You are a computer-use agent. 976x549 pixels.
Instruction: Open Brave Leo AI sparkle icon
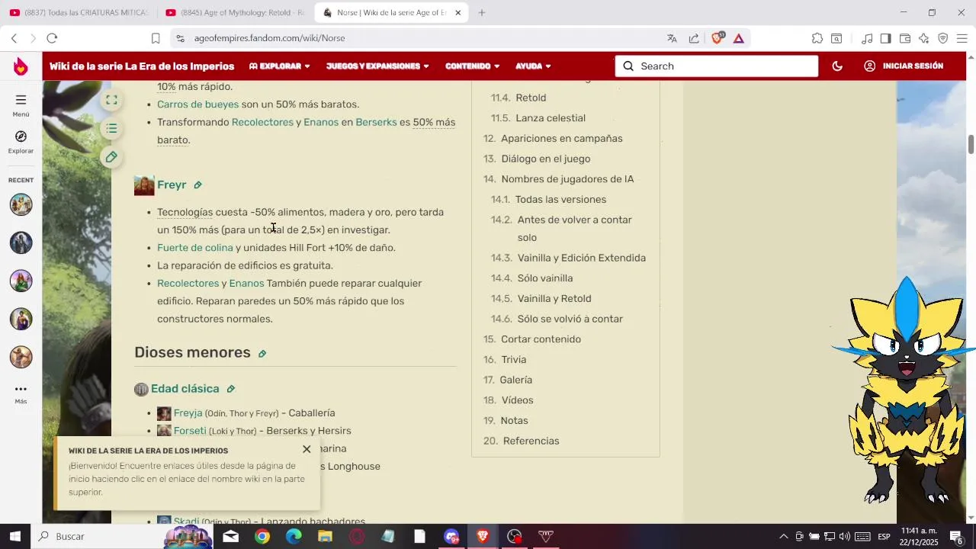(x=923, y=38)
